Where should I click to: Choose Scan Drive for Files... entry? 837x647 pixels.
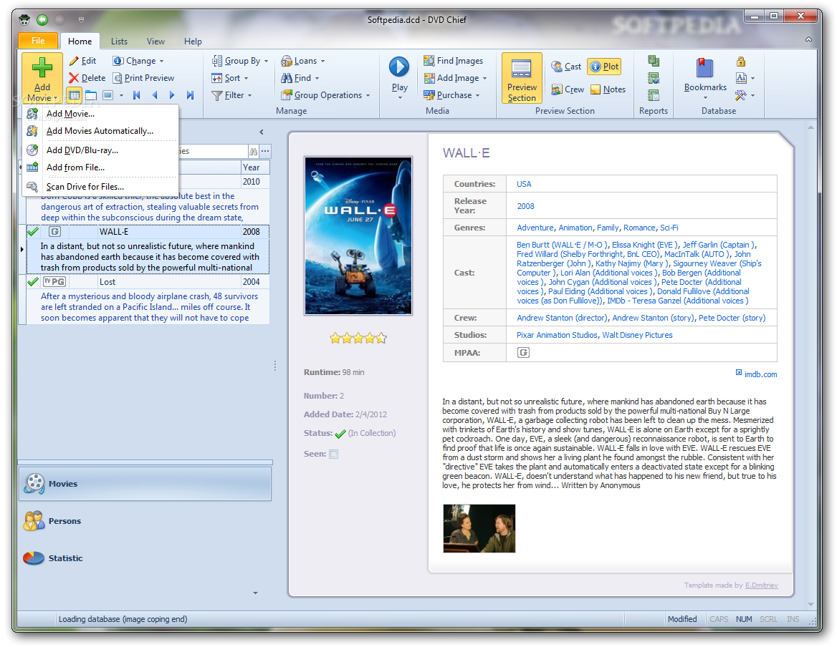click(100, 187)
